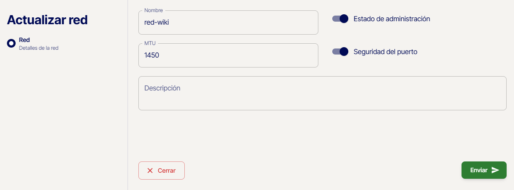The width and height of the screenshot is (514, 190).
Task: Click the Actualizar red heading
Action: click(47, 20)
